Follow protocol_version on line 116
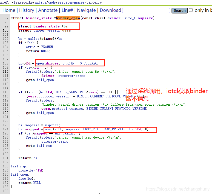This screenshot has width=212, height=194. tap(54, 96)
